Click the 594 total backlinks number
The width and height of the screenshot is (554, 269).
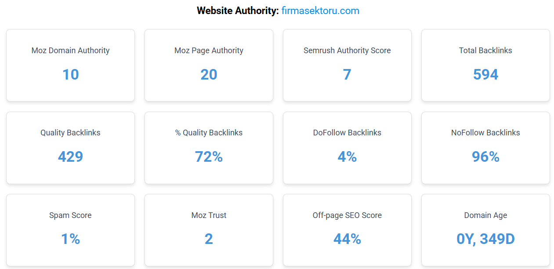[x=485, y=75]
